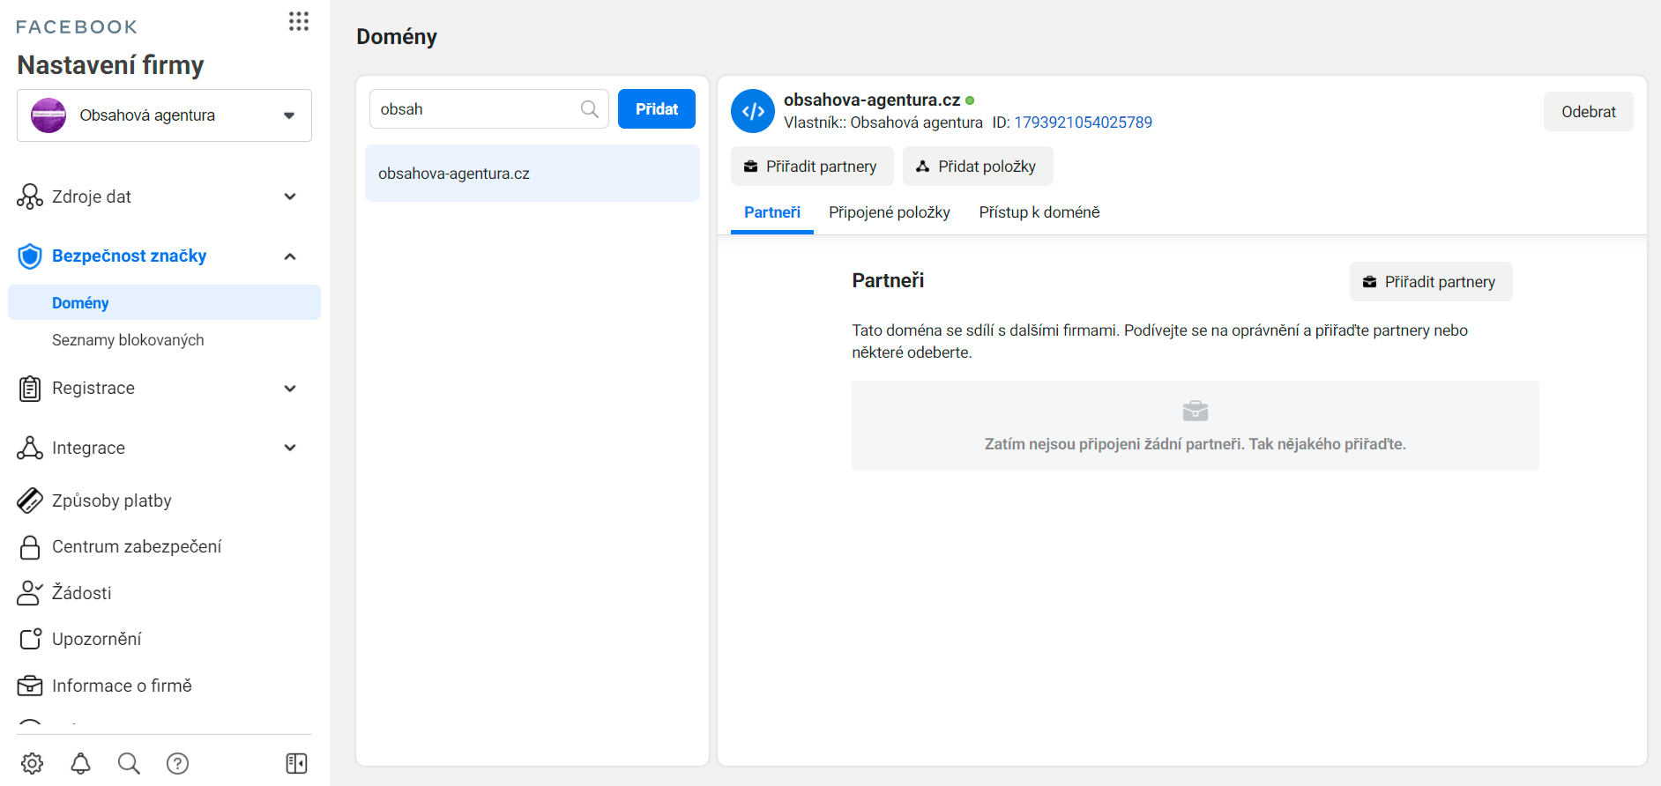Switch to the Přístup k doméně tab
This screenshot has width=1661, height=786.
click(1039, 212)
